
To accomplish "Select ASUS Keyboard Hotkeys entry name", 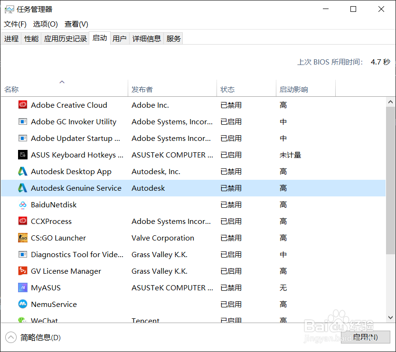I will 77,155.
